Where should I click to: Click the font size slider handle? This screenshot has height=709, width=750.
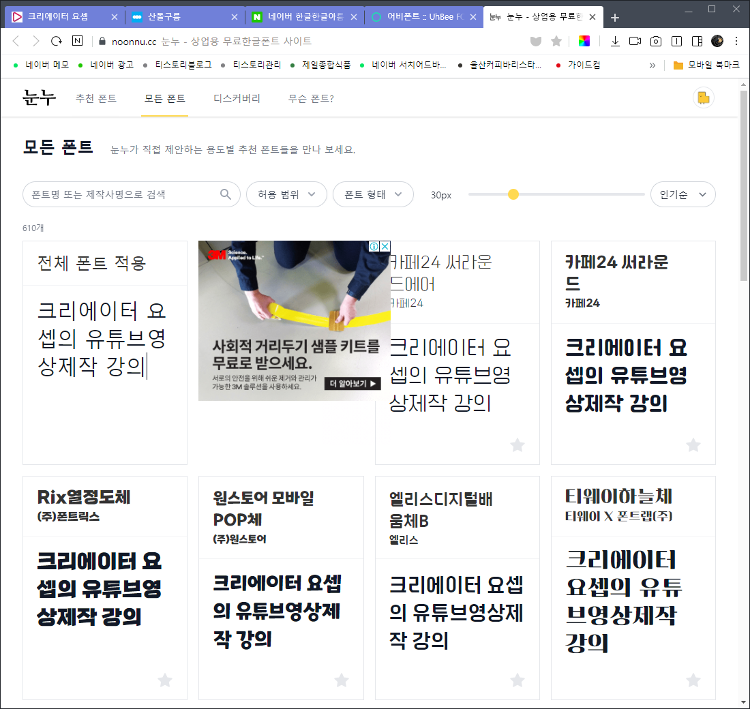(513, 194)
